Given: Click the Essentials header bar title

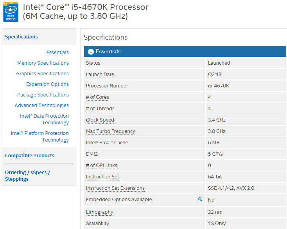Looking at the screenshot, I should click(x=108, y=51).
